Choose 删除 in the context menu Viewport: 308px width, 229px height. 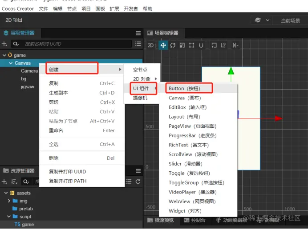tap(82, 158)
